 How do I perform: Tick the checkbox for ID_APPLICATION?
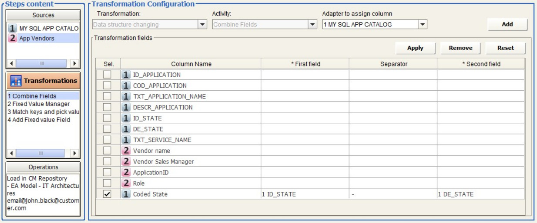[107, 75]
